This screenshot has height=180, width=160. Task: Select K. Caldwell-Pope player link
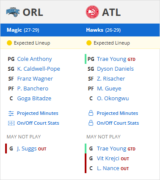[39, 69]
